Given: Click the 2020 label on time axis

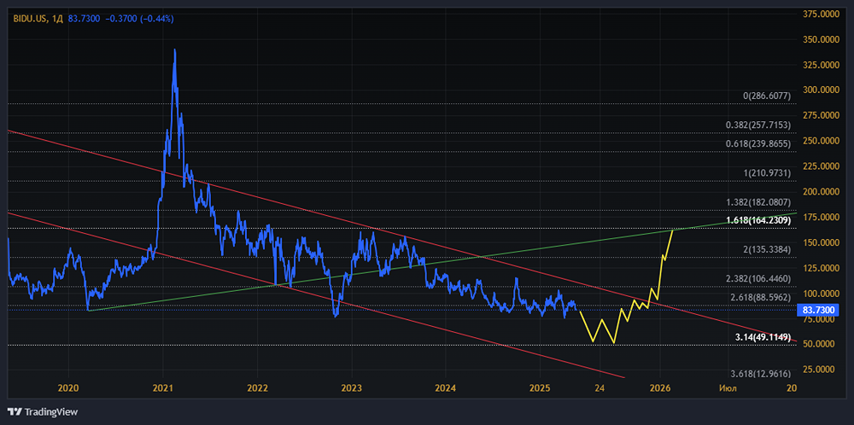Looking at the screenshot, I should [x=68, y=388].
